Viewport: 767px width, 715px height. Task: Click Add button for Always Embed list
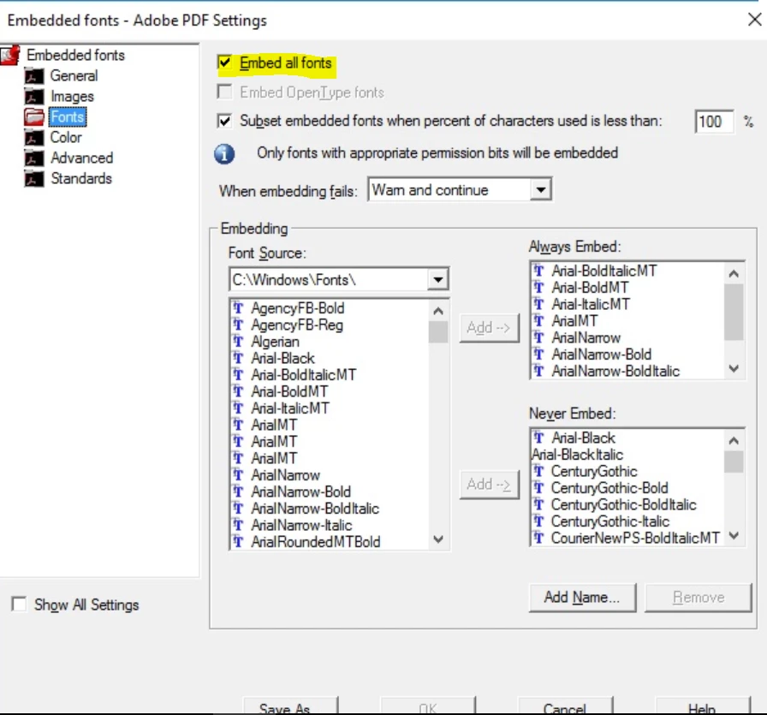tap(489, 327)
